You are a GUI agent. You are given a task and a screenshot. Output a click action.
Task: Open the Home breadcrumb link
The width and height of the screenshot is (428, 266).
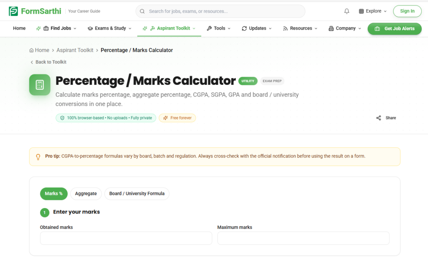point(42,50)
